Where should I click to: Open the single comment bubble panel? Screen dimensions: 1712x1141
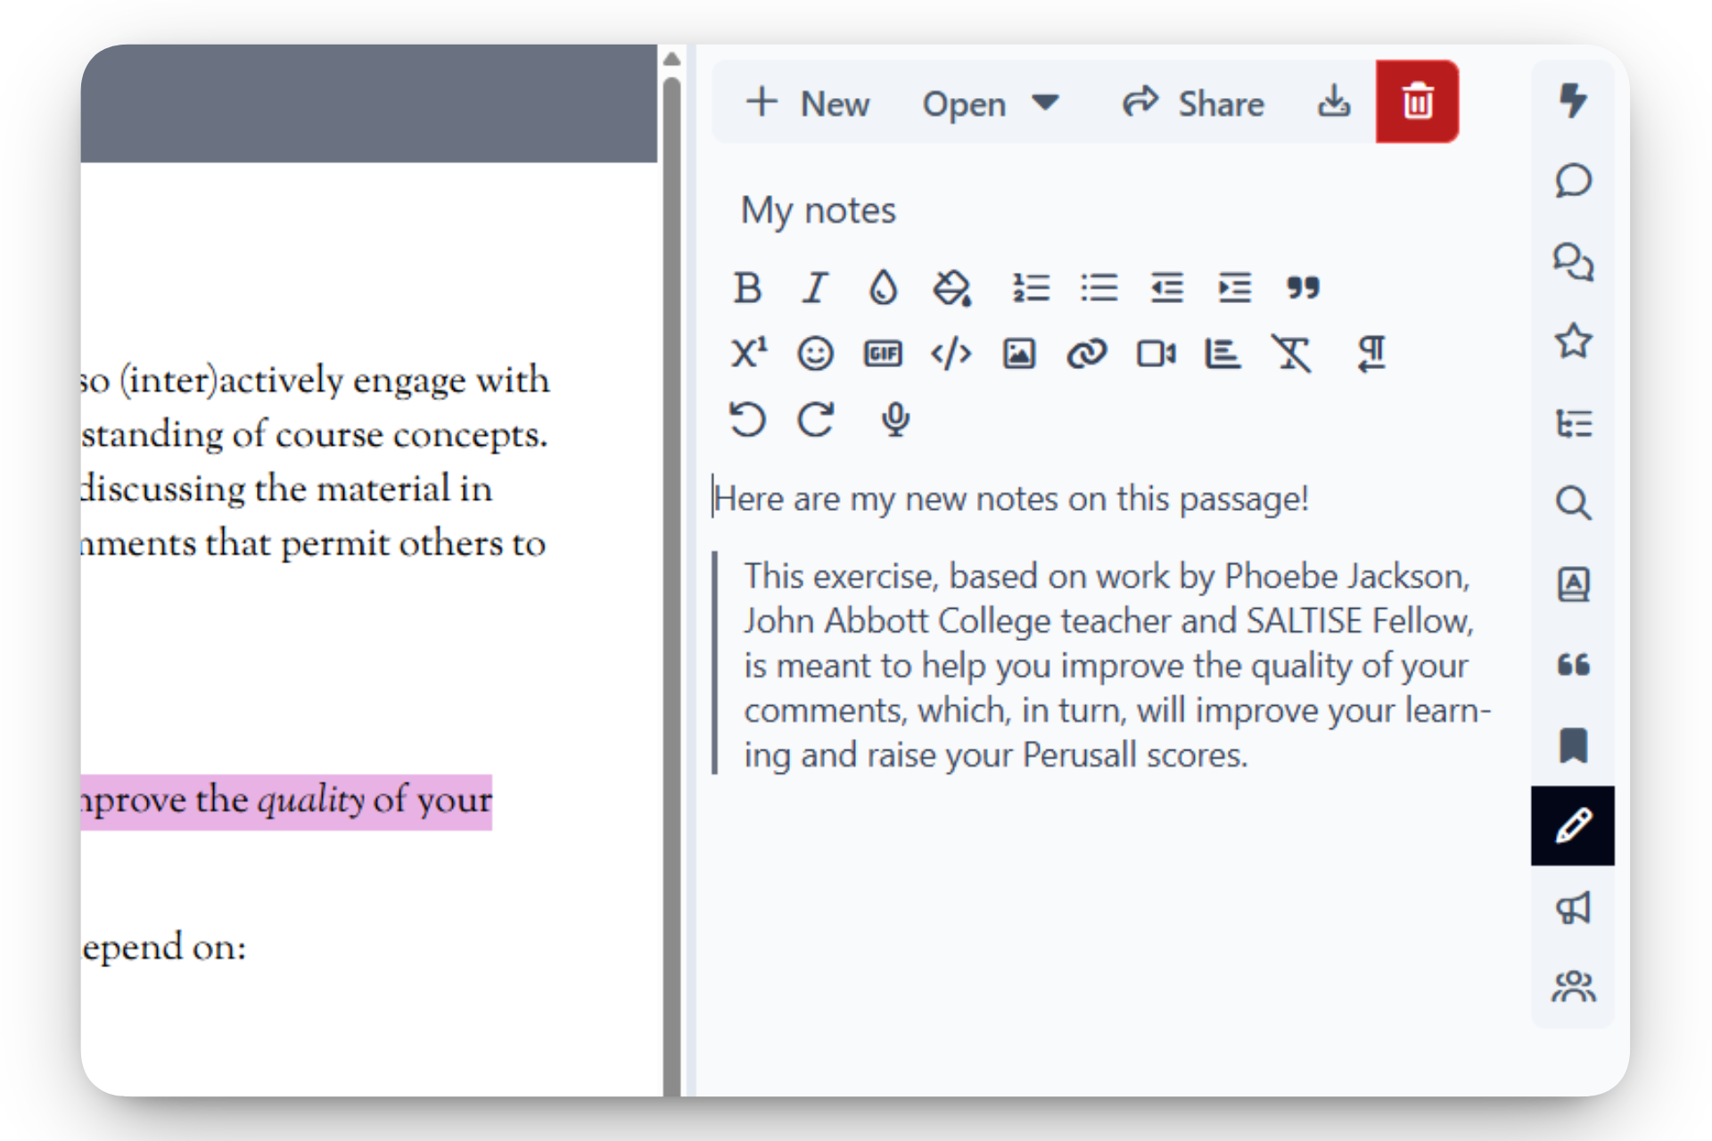1573,180
